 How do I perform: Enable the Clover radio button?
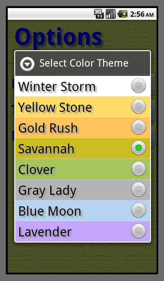point(139,169)
